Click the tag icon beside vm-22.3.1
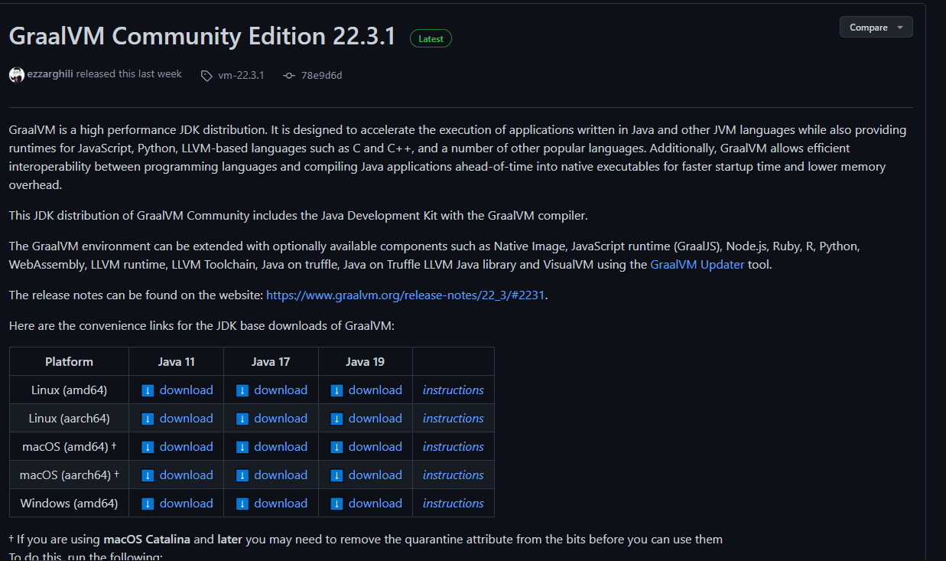This screenshot has height=561, width=946. (x=206, y=76)
